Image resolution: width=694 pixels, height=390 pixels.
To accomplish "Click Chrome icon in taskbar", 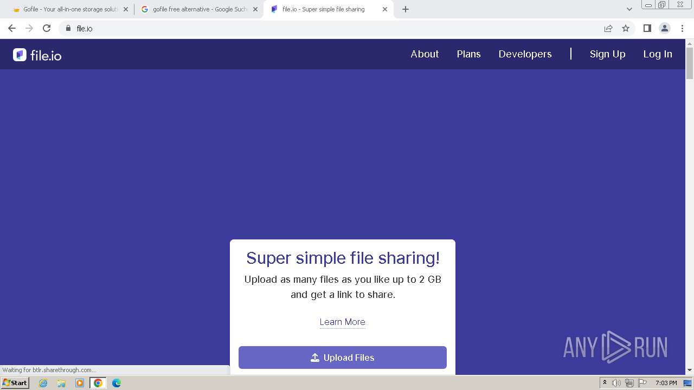I will click(98, 383).
